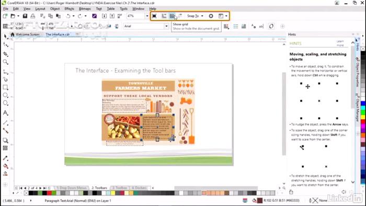Image resolution: width=366 pixels, height=206 pixels.
Task: Switch to Welcome Screen tab
Action: coord(26,35)
